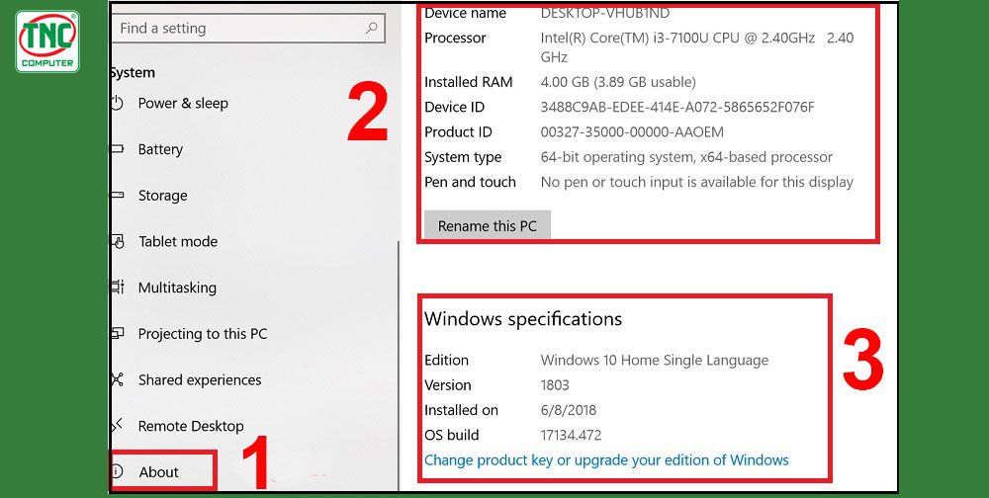Select the No pen or touch input text
Screen dimensions: 989x498
coord(697,182)
